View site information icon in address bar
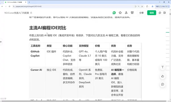 [x=14, y=7]
